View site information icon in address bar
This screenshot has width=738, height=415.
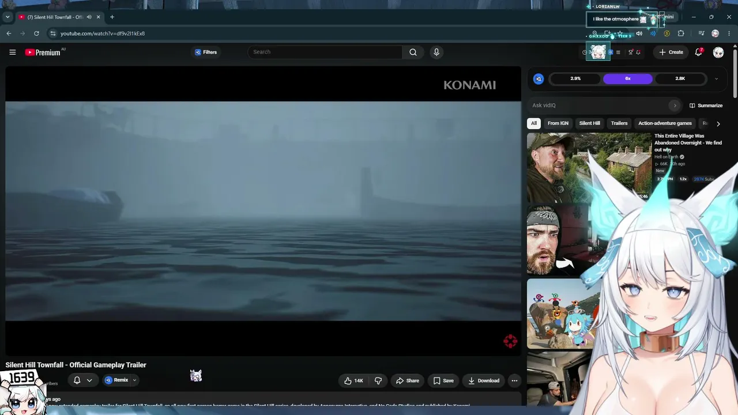pyautogui.click(x=53, y=33)
